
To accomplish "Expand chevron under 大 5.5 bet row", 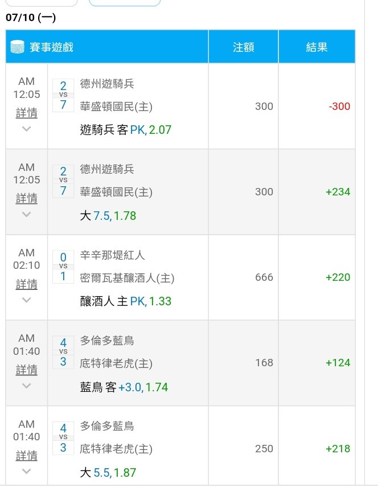I will [26, 471].
